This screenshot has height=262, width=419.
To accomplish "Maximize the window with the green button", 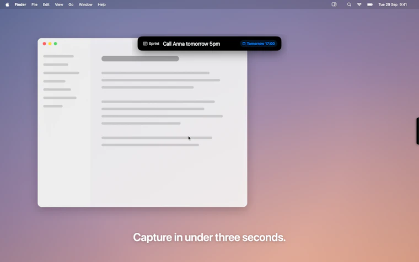I will coord(56,44).
